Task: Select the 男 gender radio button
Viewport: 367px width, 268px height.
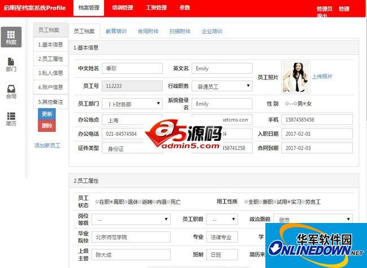Action: (x=296, y=104)
